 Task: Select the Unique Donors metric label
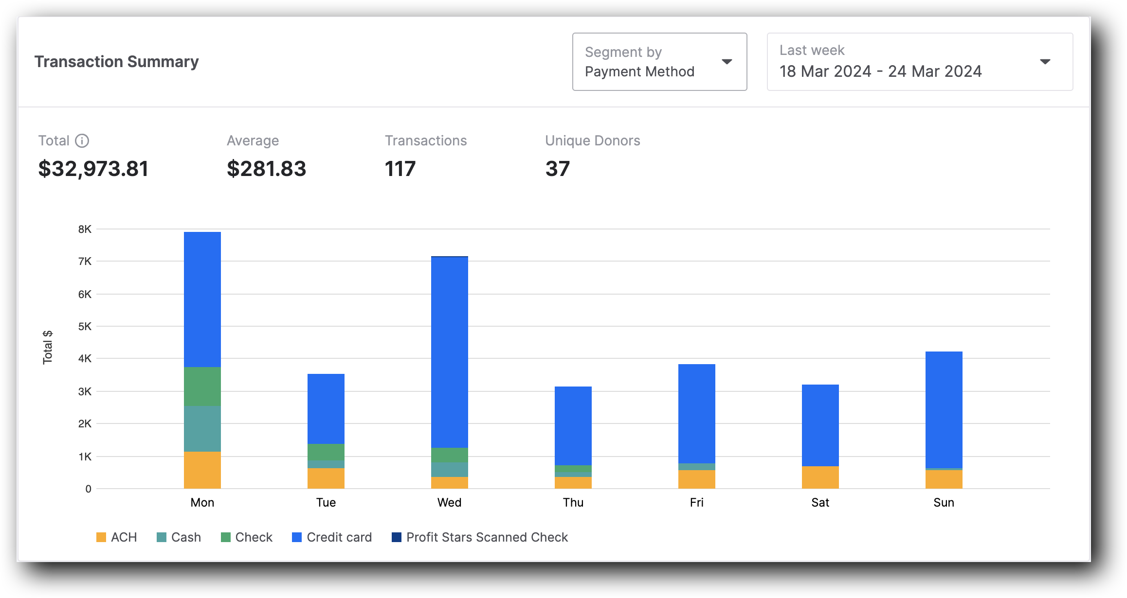tap(592, 141)
